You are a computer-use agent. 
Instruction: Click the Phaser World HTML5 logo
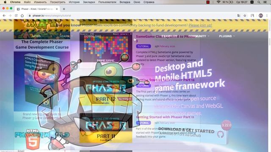pos(42,139)
